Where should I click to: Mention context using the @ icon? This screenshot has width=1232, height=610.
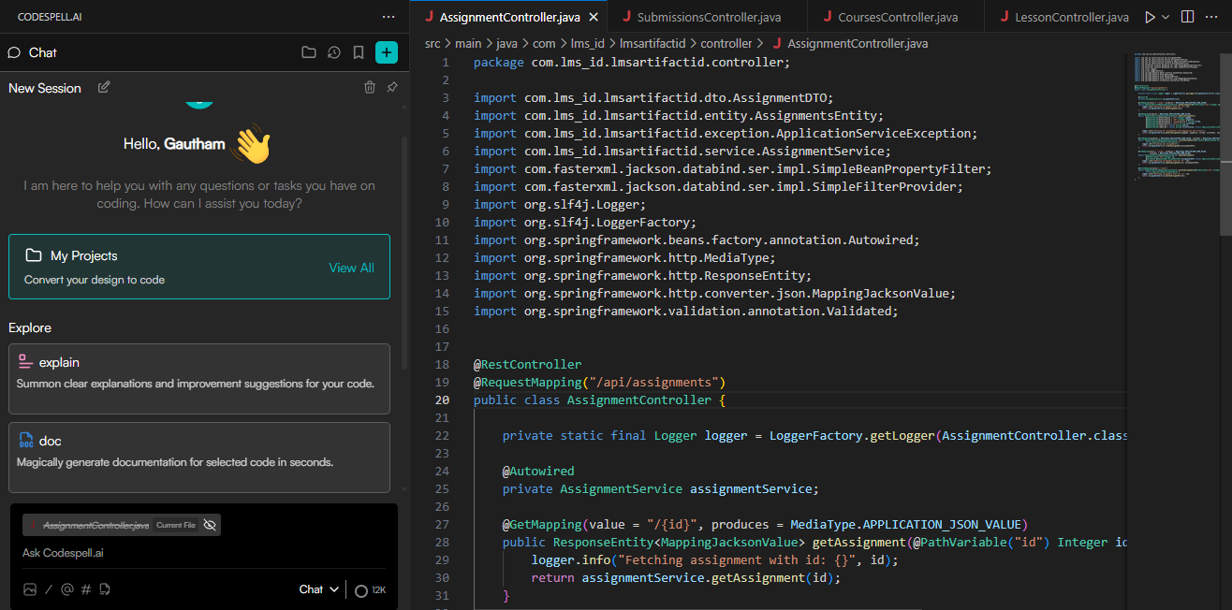coord(66,589)
